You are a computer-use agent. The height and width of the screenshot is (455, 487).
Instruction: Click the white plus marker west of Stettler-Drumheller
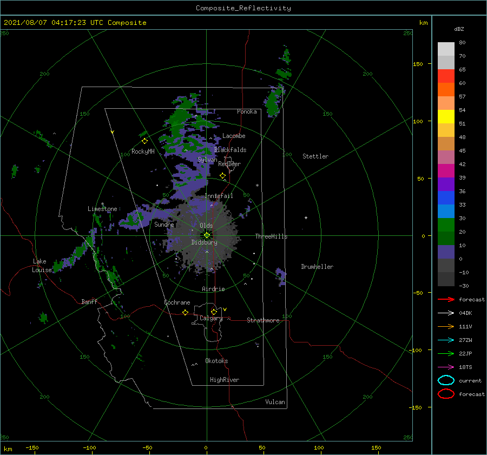306,217
